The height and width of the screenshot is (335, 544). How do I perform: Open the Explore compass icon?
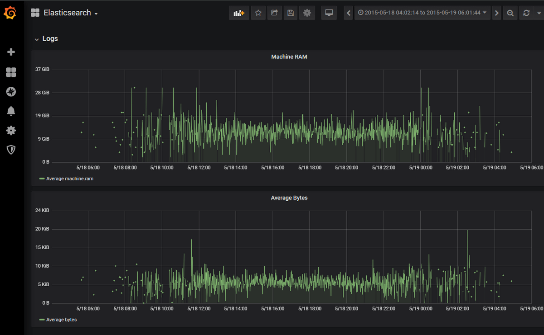coord(11,92)
